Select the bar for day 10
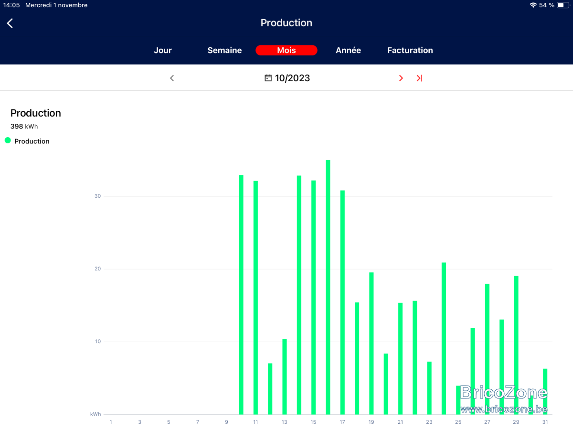The width and height of the screenshot is (573, 430). (x=241, y=295)
